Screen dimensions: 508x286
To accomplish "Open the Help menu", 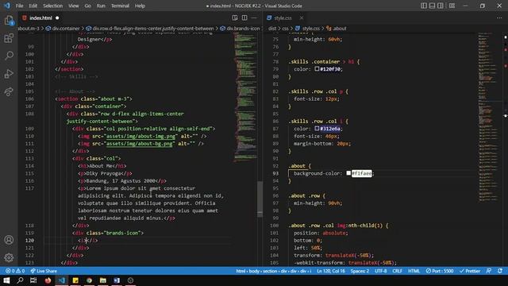I will coord(140,6).
